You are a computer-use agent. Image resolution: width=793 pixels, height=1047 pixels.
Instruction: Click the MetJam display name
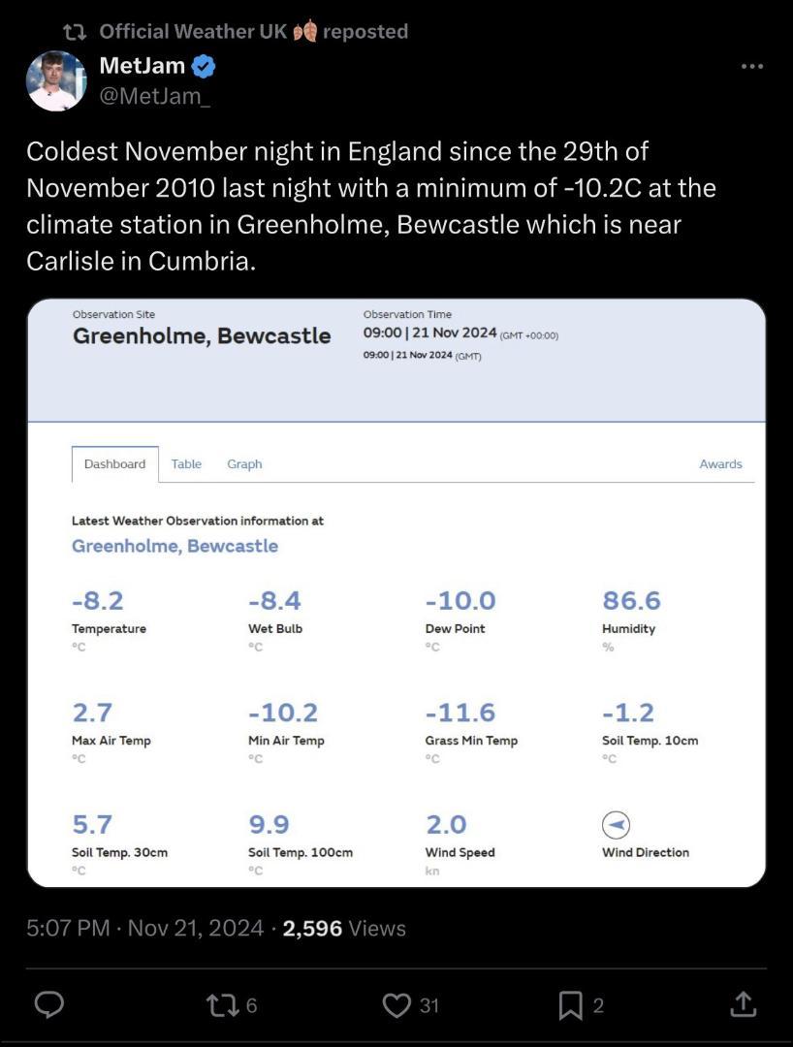tap(142, 66)
